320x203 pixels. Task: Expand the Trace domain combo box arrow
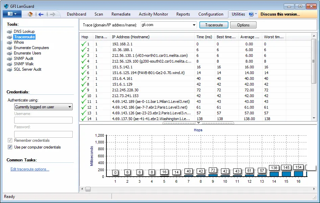pyautogui.click(x=194, y=25)
